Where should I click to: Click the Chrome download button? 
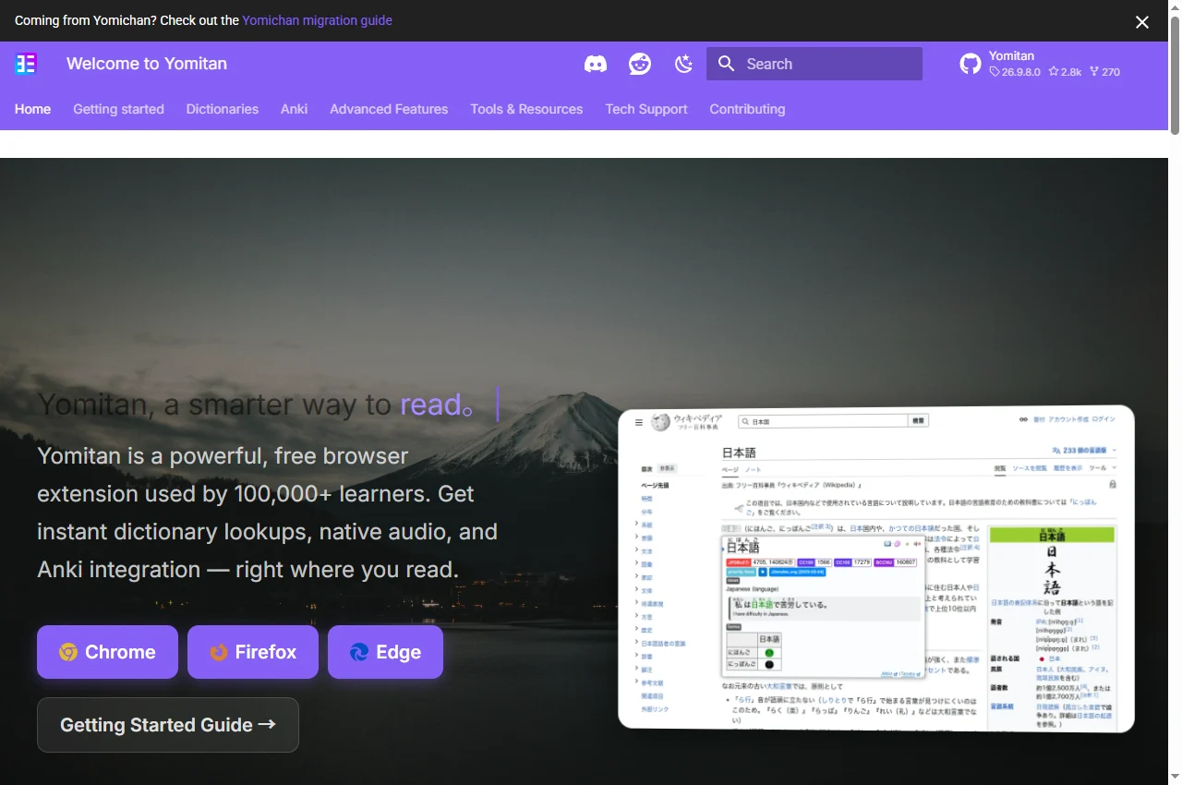(x=107, y=652)
